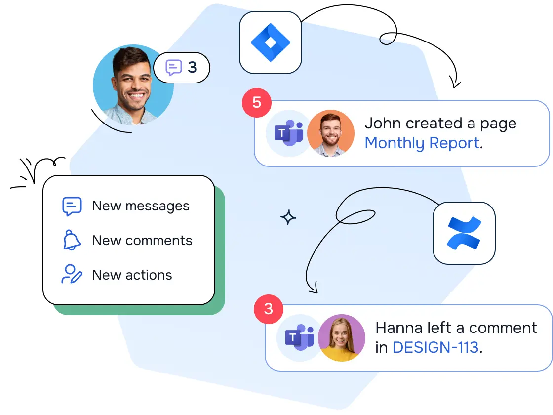This screenshot has width=553, height=415.
Task: Click the bell icon beside New comments
Action: click(72, 240)
